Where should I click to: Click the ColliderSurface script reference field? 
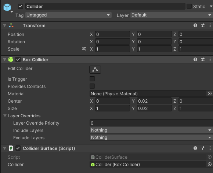point(148,157)
